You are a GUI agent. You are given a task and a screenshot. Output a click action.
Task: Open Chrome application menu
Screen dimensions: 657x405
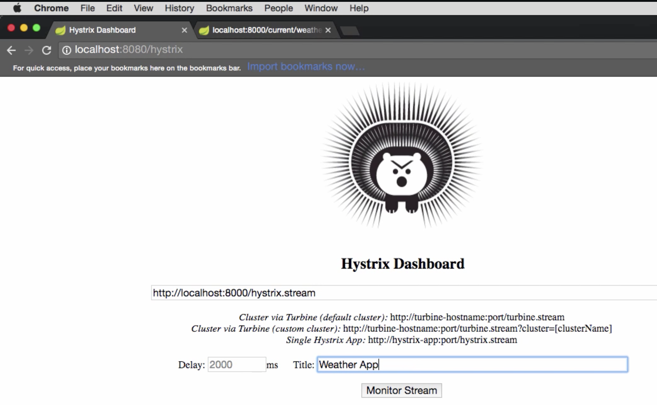[51, 8]
